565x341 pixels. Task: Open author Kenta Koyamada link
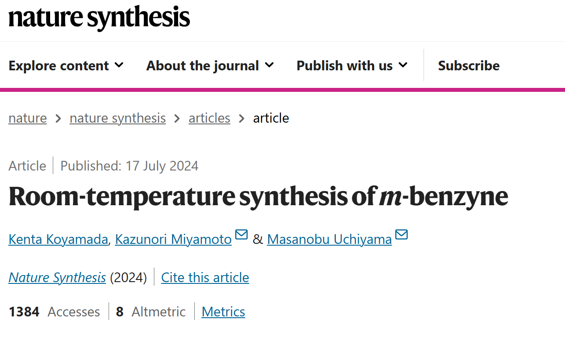(x=58, y=239)
